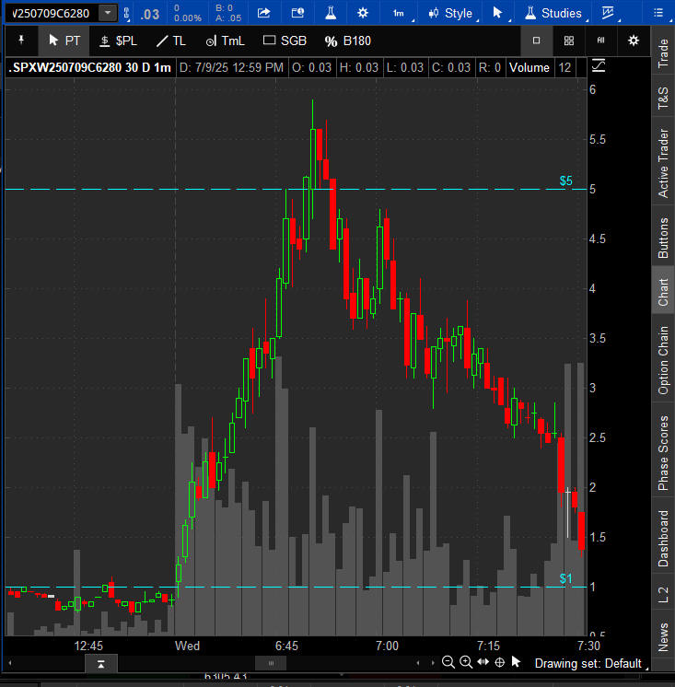
Task: Zoom in using the magnifier plus icon
Action: click(466, 662)
